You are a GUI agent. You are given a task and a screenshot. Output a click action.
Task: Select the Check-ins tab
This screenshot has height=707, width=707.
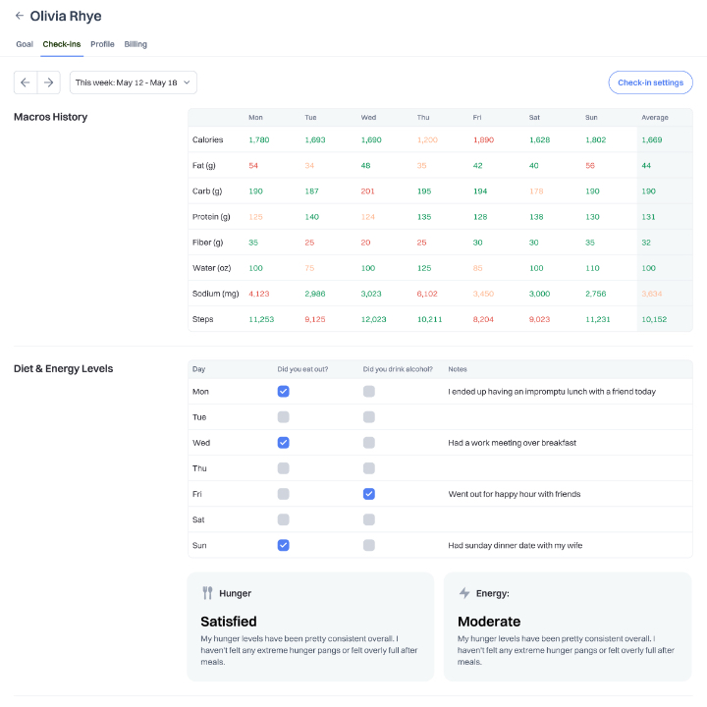tap(62, 44)
